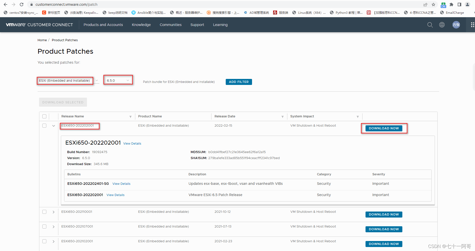Check the ESXi650-202110001 row checkbox
Image resolution: width=475 pixels, height=251 pixels.
tap(44, 212)
